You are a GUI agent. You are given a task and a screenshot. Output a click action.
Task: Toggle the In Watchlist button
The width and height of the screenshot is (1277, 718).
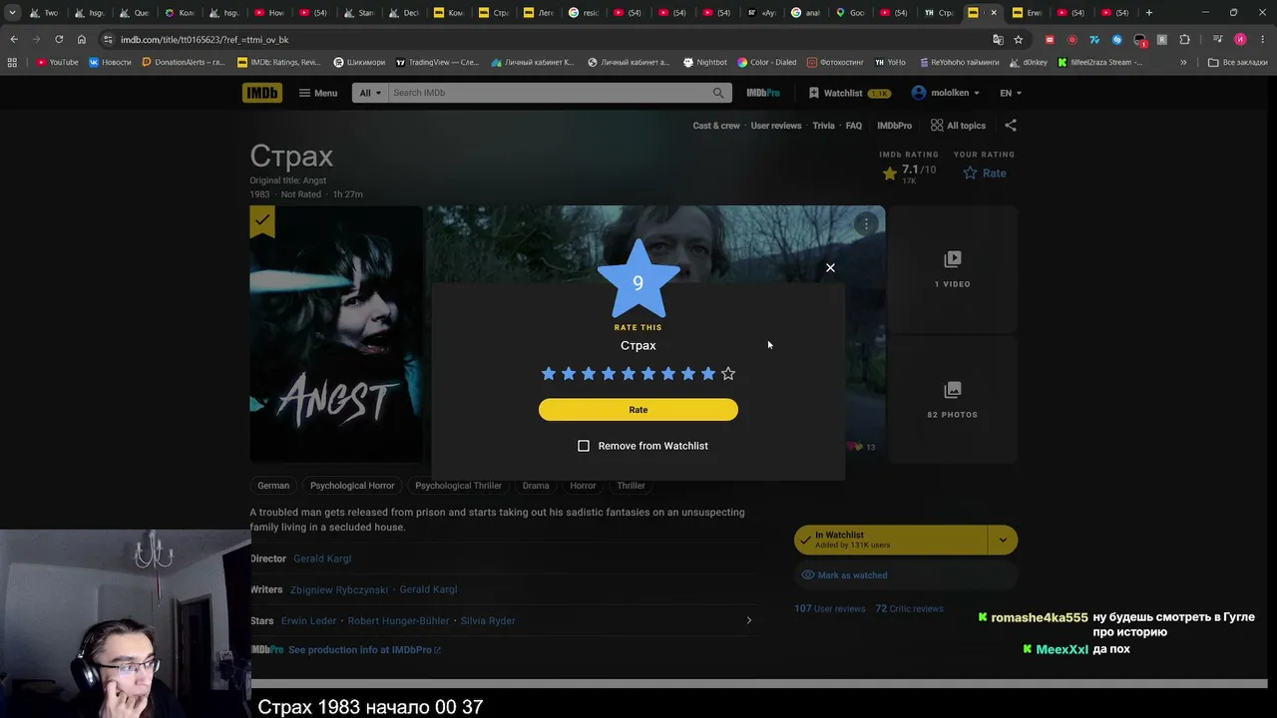pos(892,539)
